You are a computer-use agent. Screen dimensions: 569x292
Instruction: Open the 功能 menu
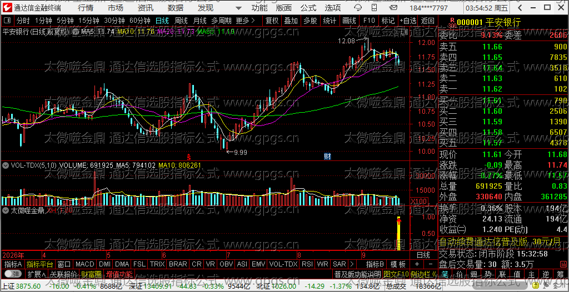259,8
